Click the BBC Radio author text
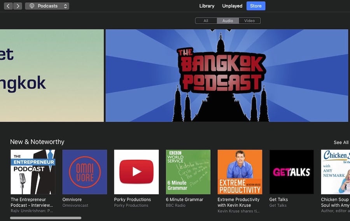 pyautogui.click(x=175, y=205)
